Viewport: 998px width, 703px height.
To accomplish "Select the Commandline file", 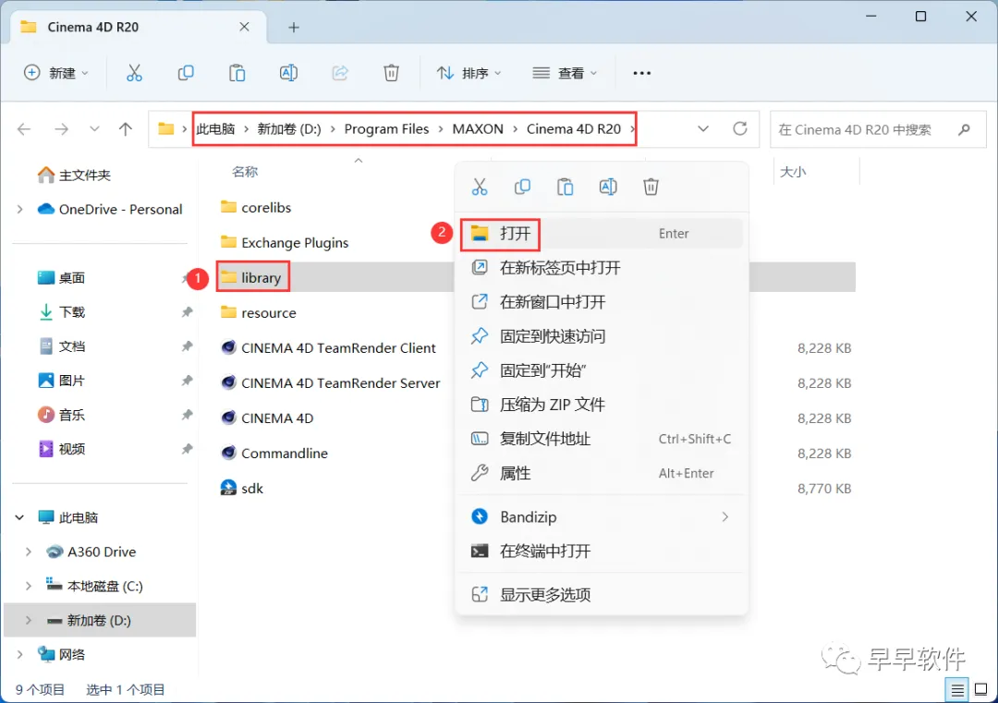I will 274,453.
